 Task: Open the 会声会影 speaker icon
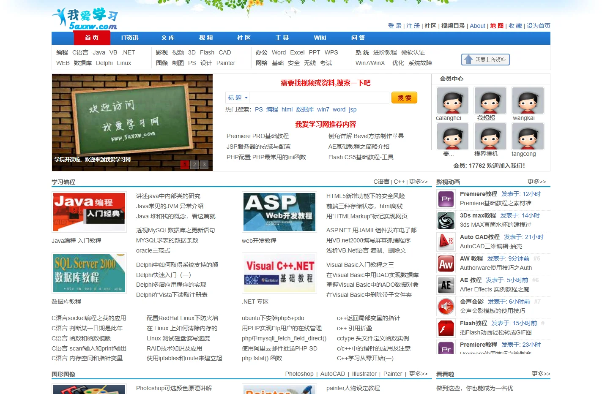(x=446, y=307)
